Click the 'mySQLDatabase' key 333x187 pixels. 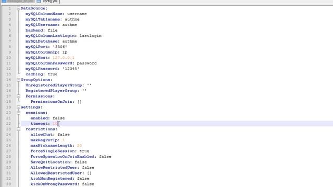click(x=43, y=42)
